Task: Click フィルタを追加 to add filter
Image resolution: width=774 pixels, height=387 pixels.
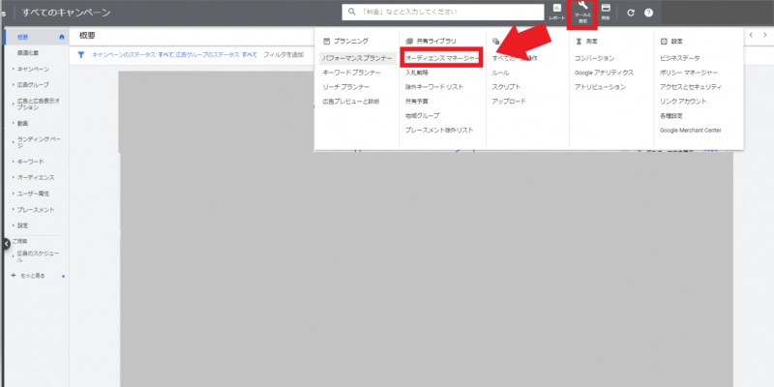Action: tap(283, 55)
